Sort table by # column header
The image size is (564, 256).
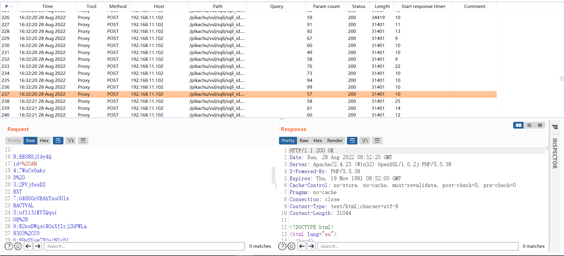point(9,6)
